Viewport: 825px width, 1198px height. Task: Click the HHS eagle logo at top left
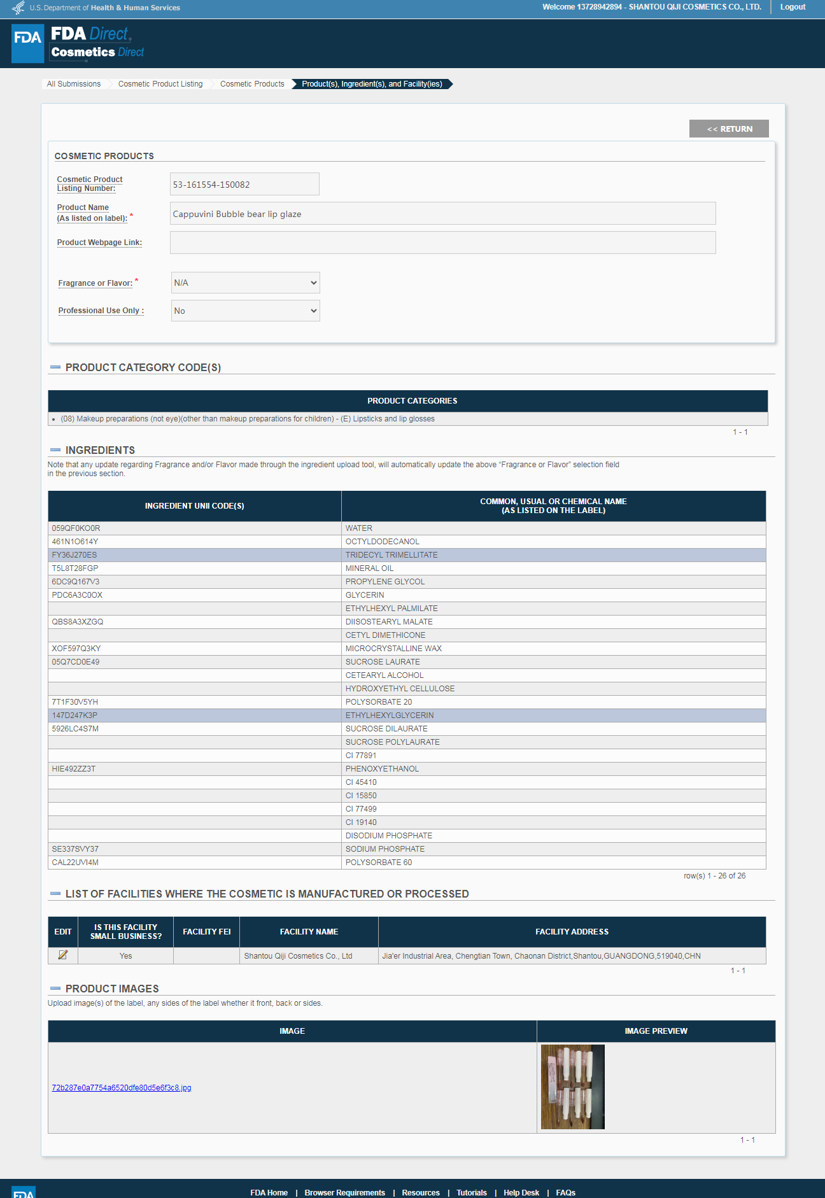[x=18, y=8]
